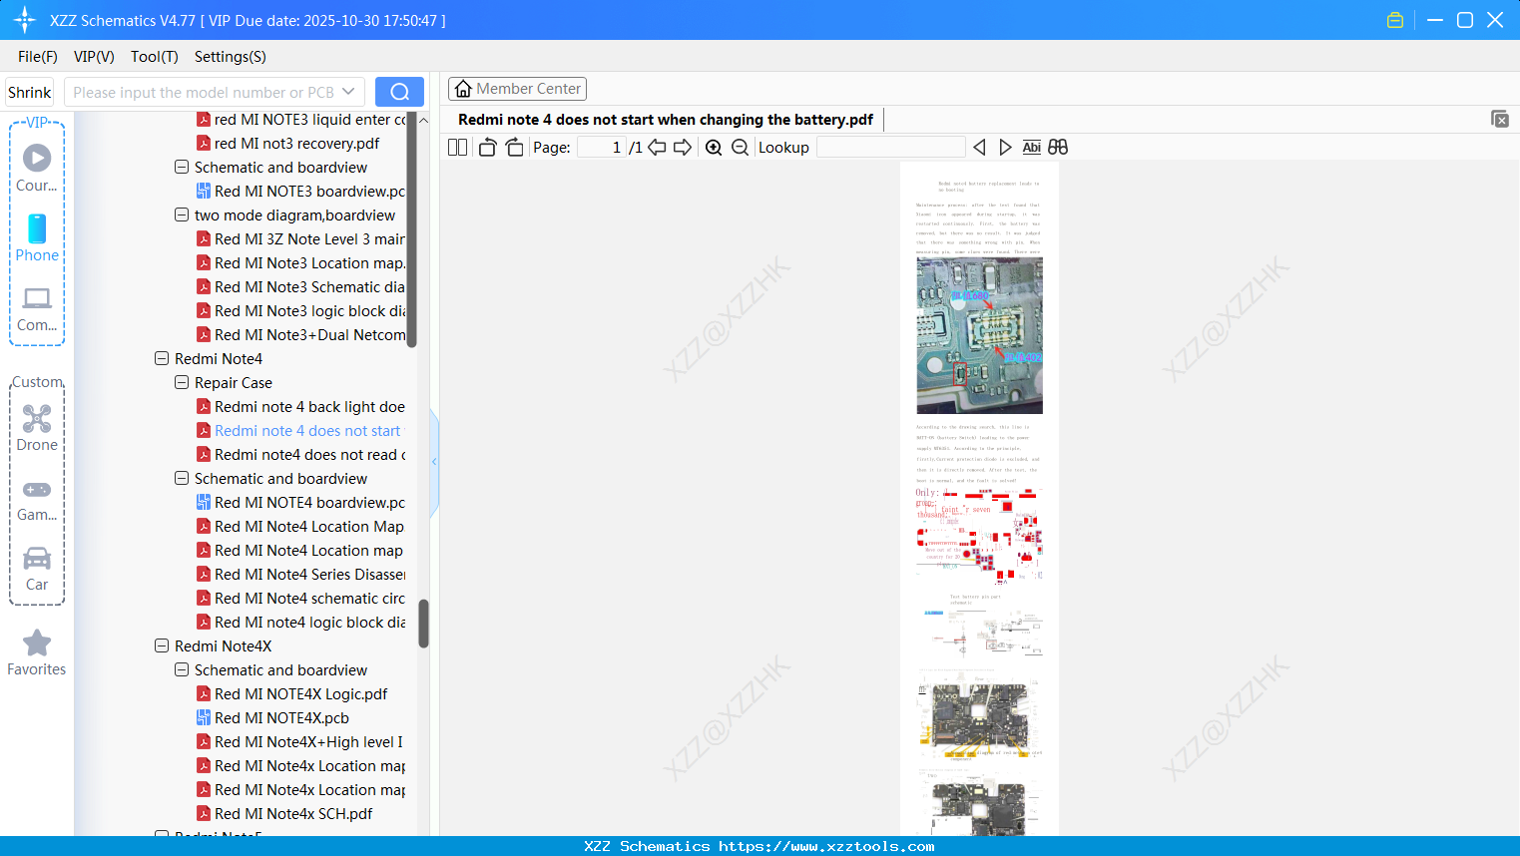Open Red MI note4 logic block diagram
The image size is (1520, 856).
point(300,622)
